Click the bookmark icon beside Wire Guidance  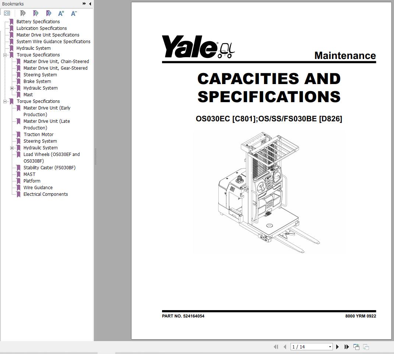click(18, 188)
